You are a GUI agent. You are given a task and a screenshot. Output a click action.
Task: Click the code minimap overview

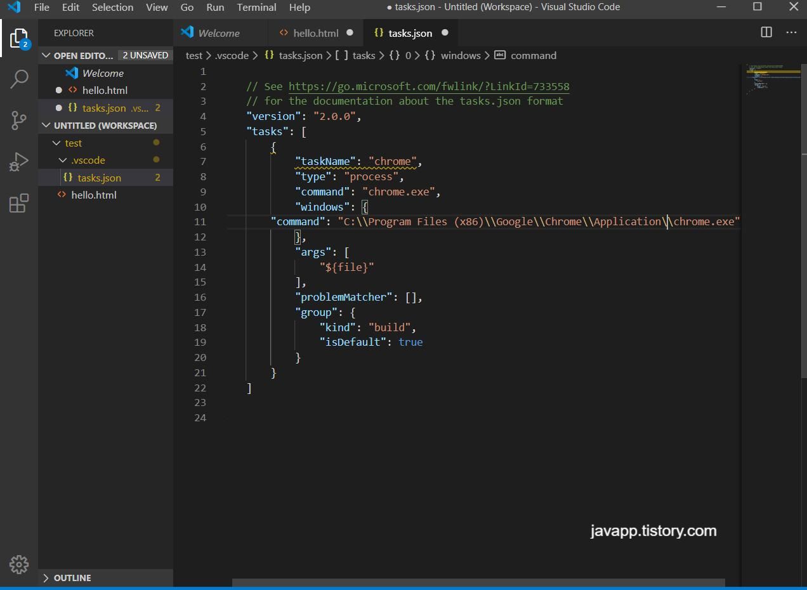[x=773, y=80]
